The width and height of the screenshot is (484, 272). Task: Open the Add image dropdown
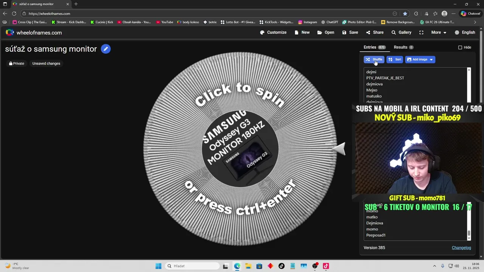pos(420,59)
